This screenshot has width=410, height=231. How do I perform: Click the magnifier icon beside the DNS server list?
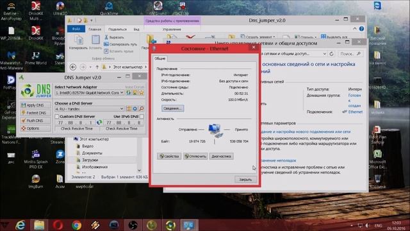[142, 108]
